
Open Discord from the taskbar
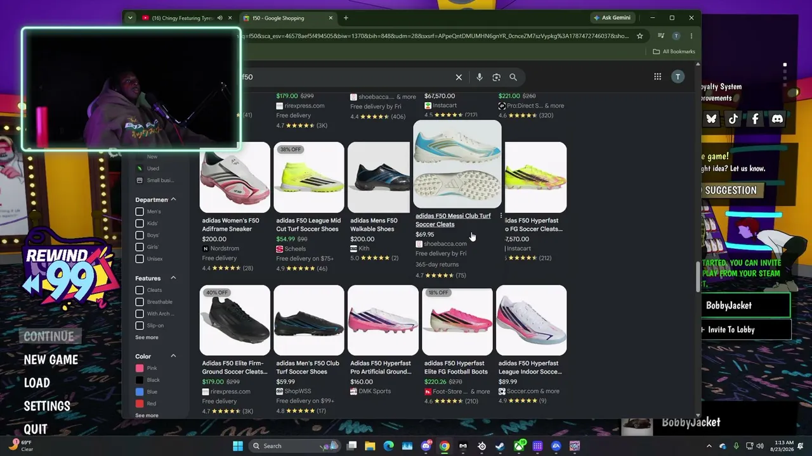pos(426,446)
